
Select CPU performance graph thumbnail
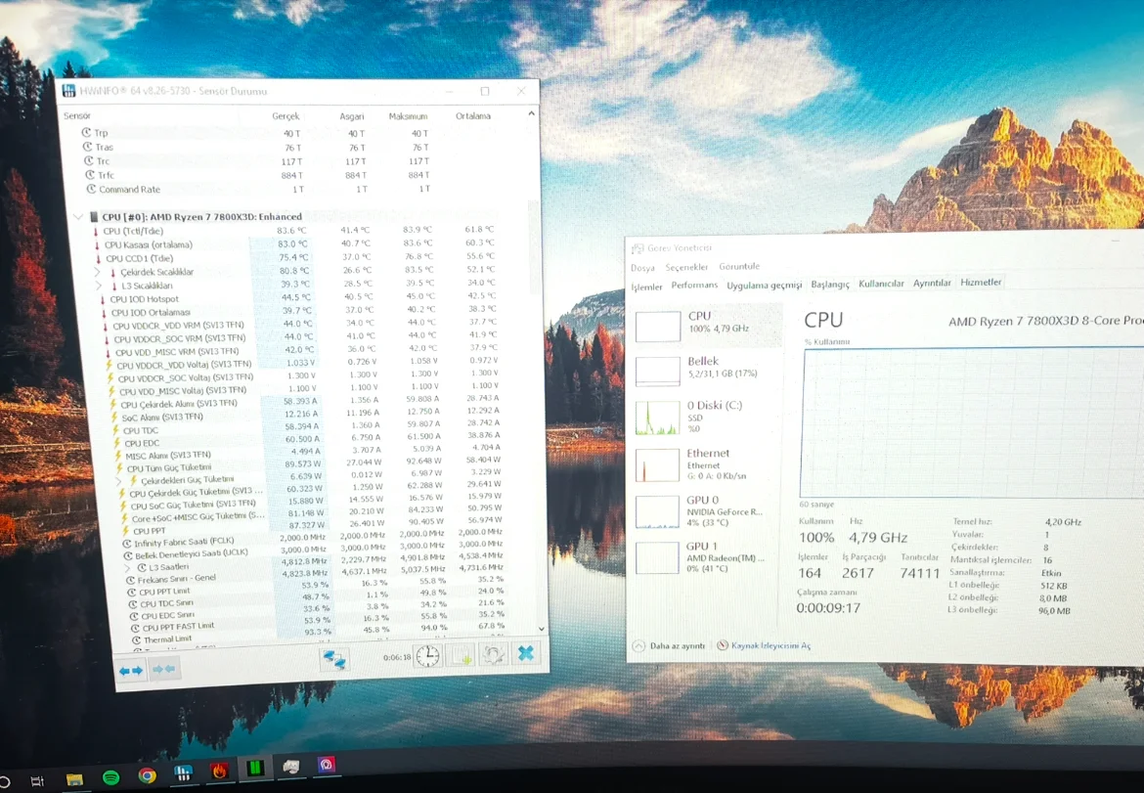(x=657, y=327)
